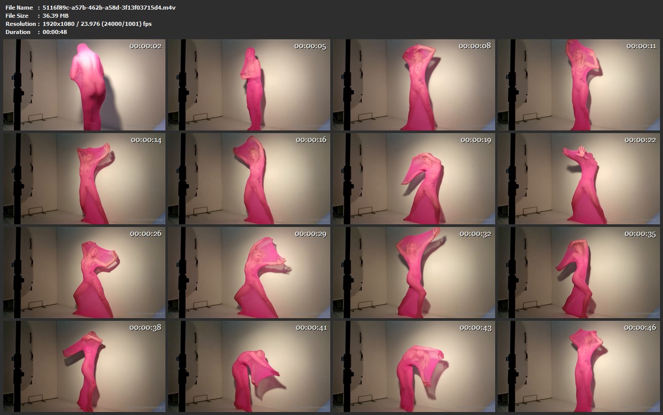Select the thumbnail at 00:00:08
663x415 pixels.
(x=414, y=85)
